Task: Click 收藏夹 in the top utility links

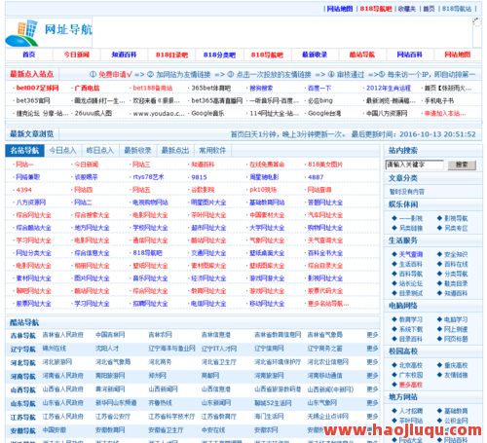Action: click(x=407, y=9)
